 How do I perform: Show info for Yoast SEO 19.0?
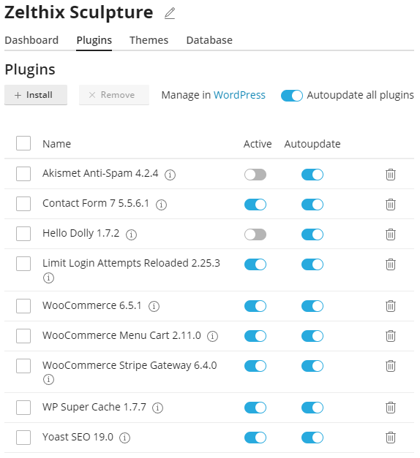point(124,438)
